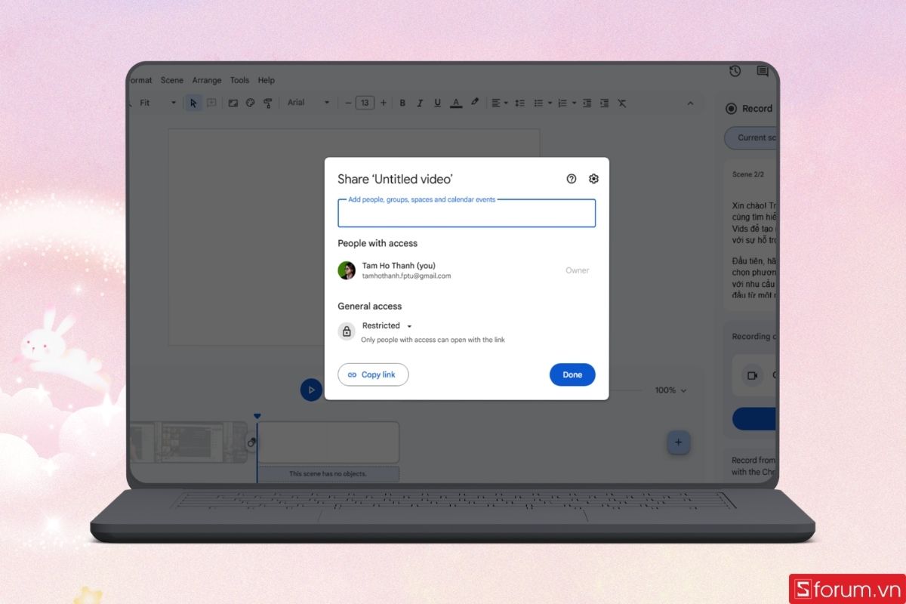Click the transition icon between scenes

click(x=252, y=442)
